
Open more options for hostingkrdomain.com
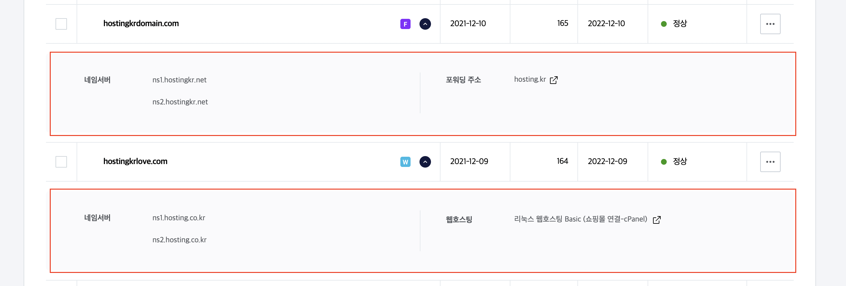770,24
